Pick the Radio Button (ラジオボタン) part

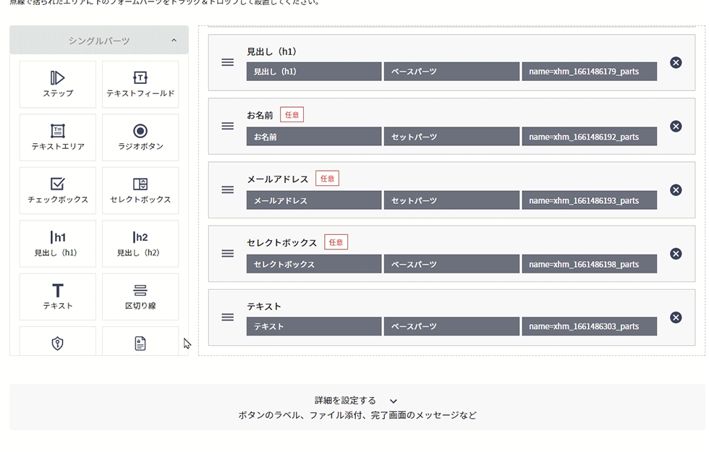[x=140, y=137]
